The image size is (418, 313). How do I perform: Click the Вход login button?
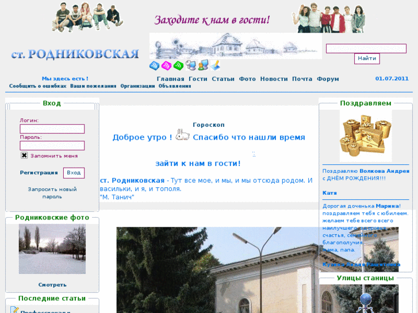click(x=74, y=173)
